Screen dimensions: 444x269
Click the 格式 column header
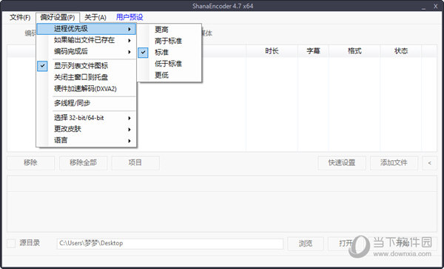click(354, 51)
